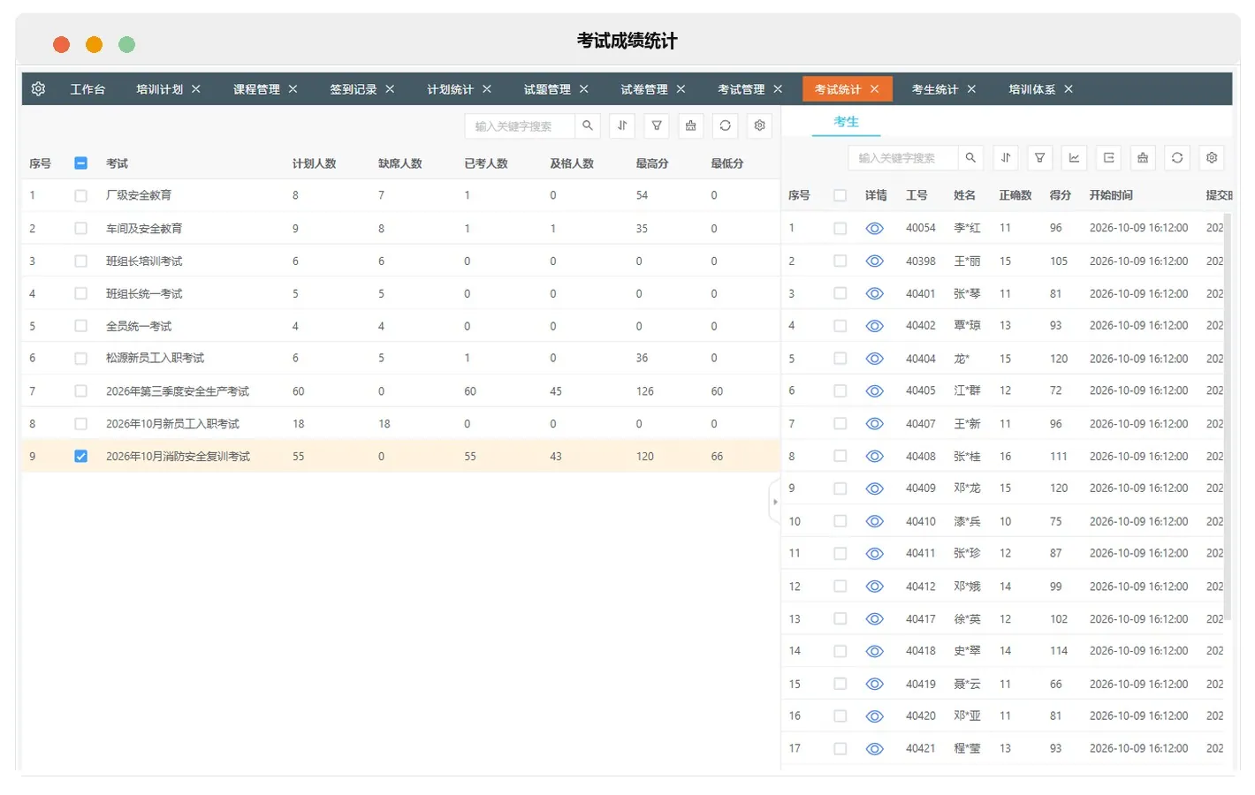
Task: Open the 考试管理 tab
Action: click(741, 89)
